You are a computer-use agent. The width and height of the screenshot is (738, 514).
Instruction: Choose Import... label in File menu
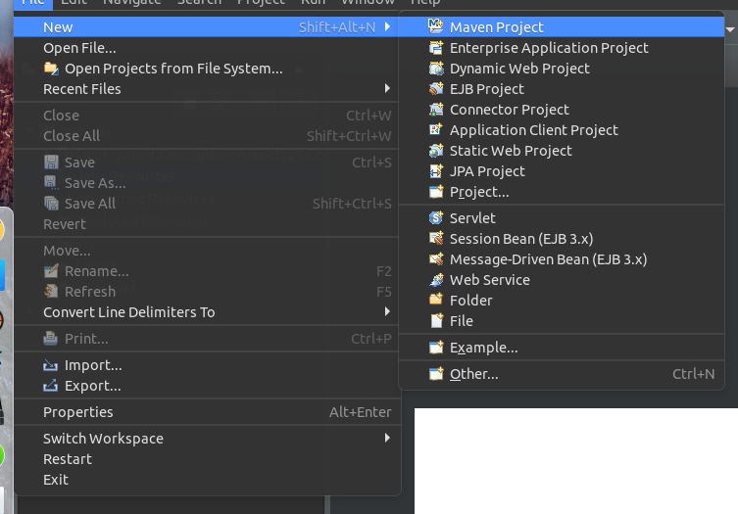[x=93, y=365]
